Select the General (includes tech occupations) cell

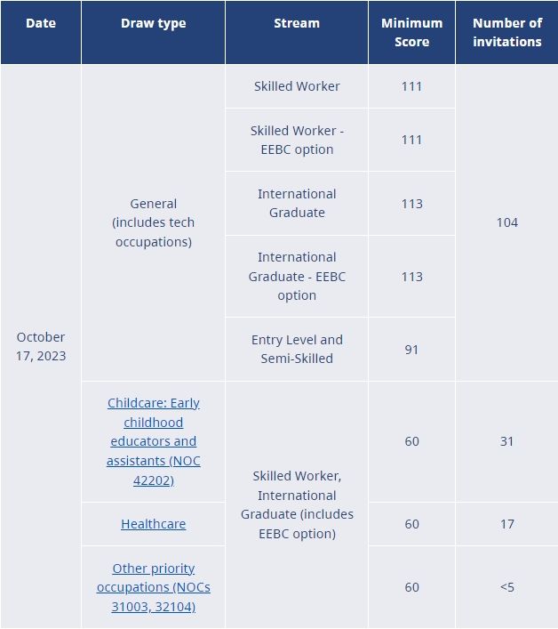154,222
